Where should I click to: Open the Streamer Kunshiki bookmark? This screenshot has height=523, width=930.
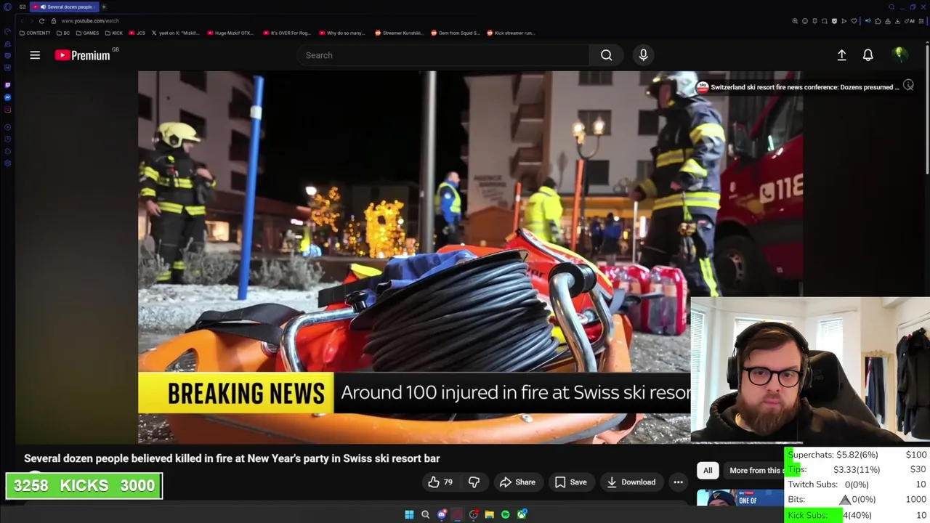[x=399, y=33]
